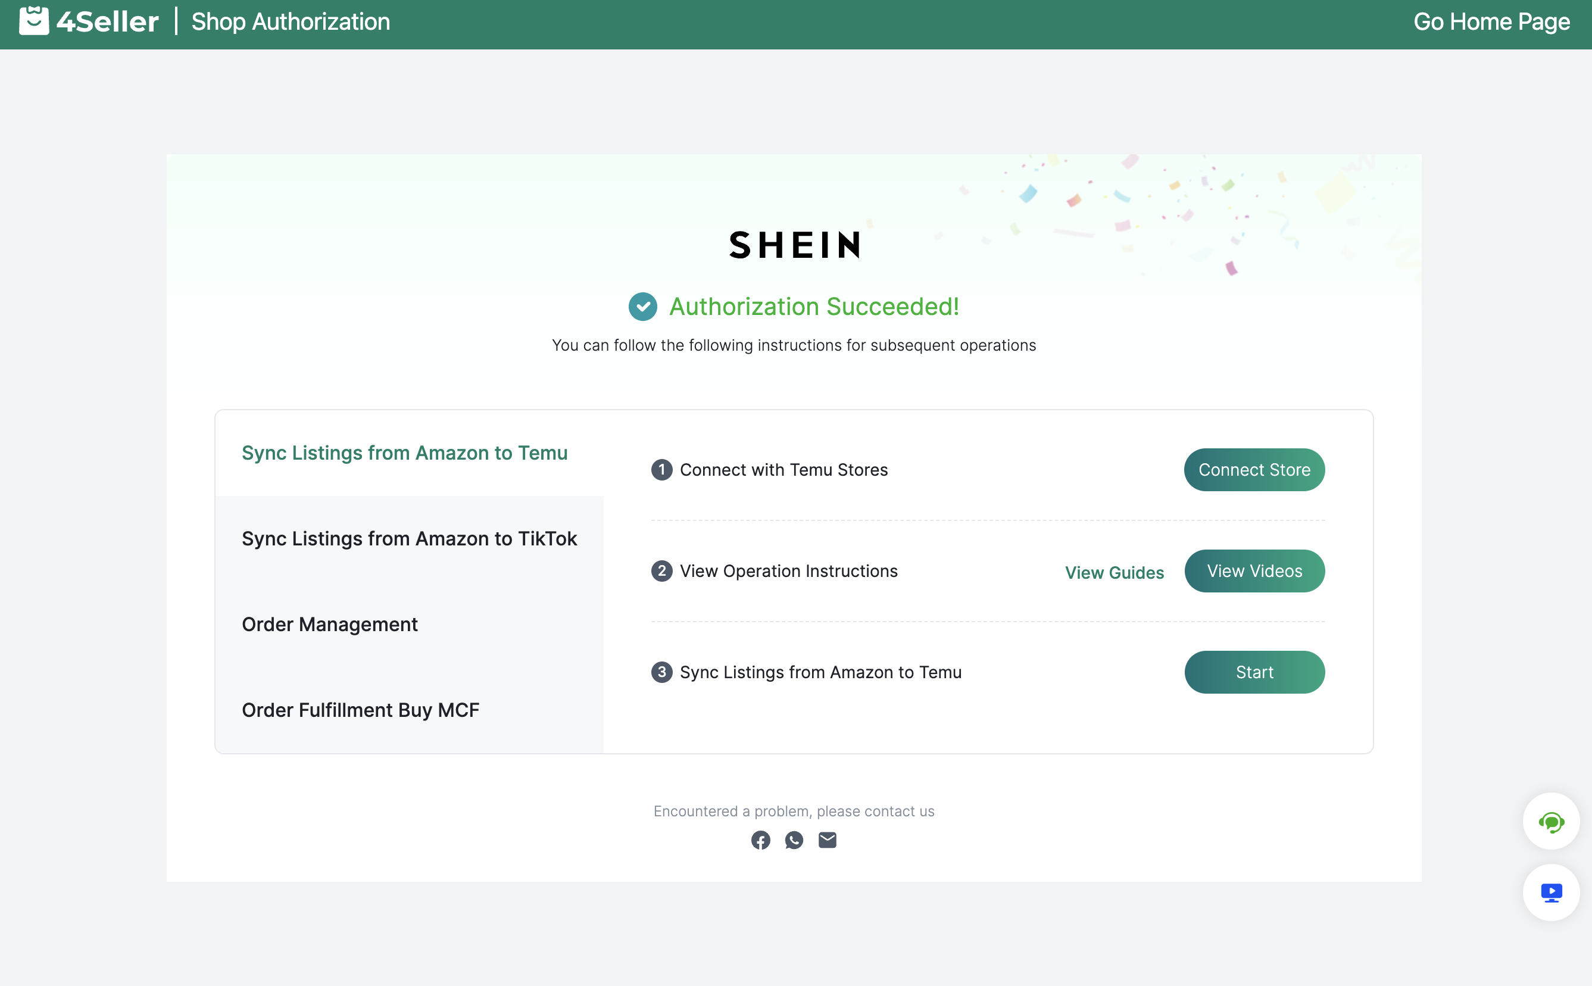This screenshot has width=1592, height=986.
Task: Select Order Fulfillment Buy MCF tab
Action: [360, 710]
